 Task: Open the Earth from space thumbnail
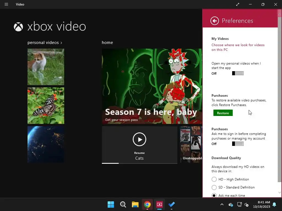coord(46,144)
